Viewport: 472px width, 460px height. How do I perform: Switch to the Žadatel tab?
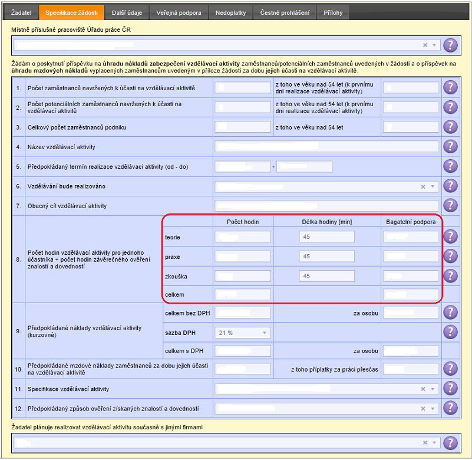pyautogui.click(x=21, y=12)
